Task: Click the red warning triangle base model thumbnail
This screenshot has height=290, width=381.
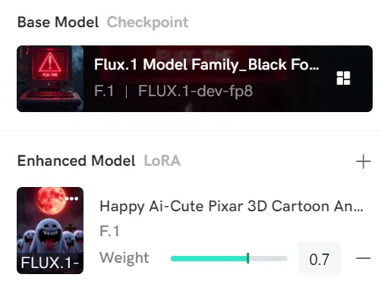Action: 50,79
